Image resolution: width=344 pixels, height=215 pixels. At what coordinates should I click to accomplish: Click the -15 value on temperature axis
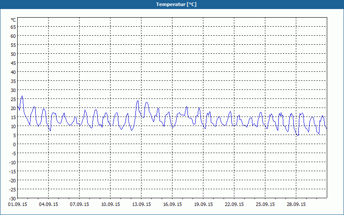pyautogui.click(x=12, y=171)
